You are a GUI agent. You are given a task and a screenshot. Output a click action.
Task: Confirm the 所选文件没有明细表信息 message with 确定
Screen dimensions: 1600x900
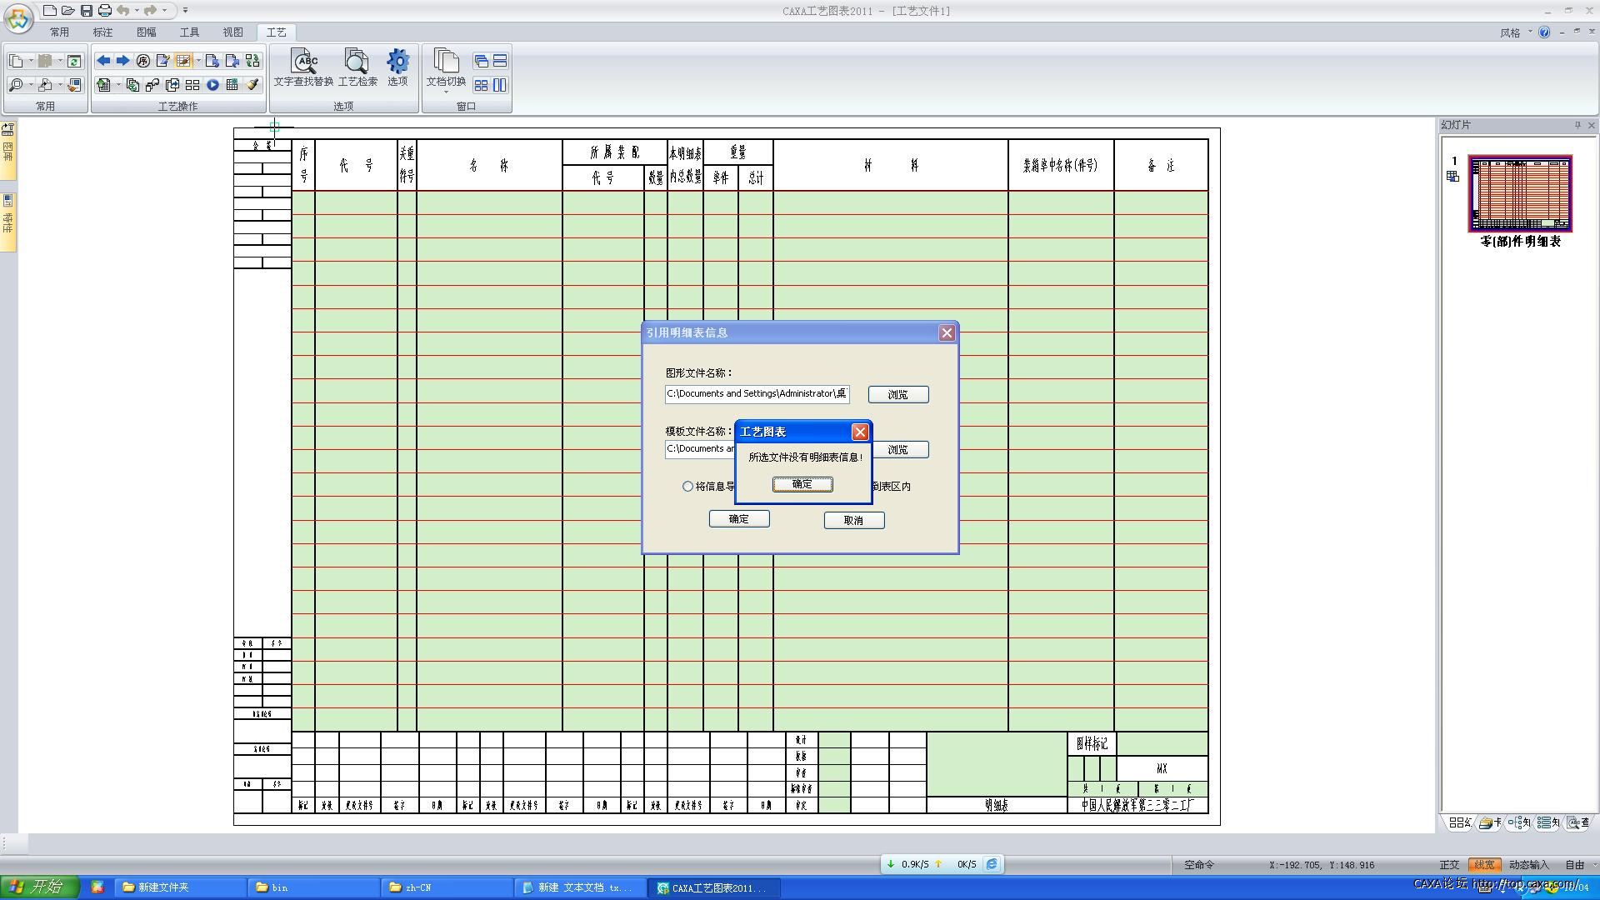802,484
